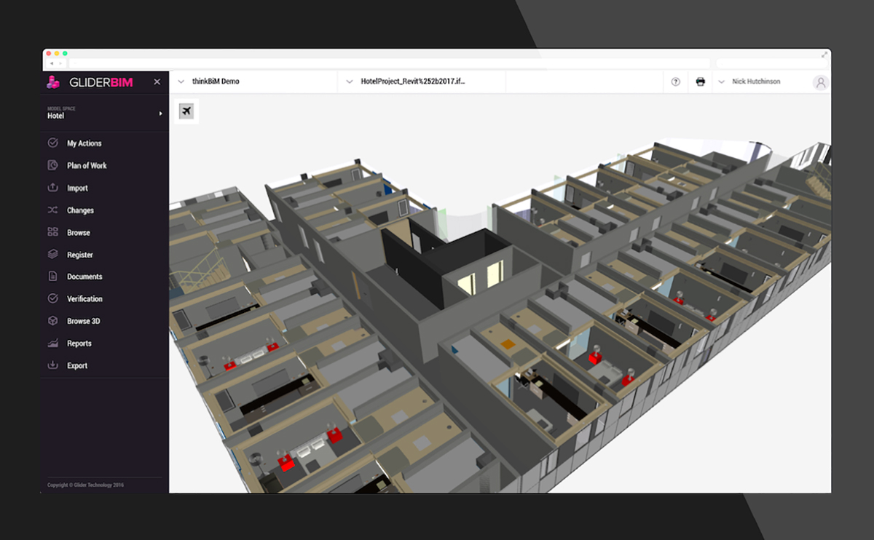
Task: Open the Changes shuffle icon
Action: (x=53, y=210)
